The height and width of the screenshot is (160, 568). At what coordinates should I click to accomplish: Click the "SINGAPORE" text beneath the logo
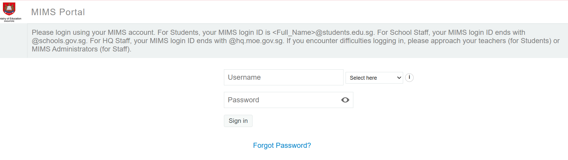tap(9, 21)
